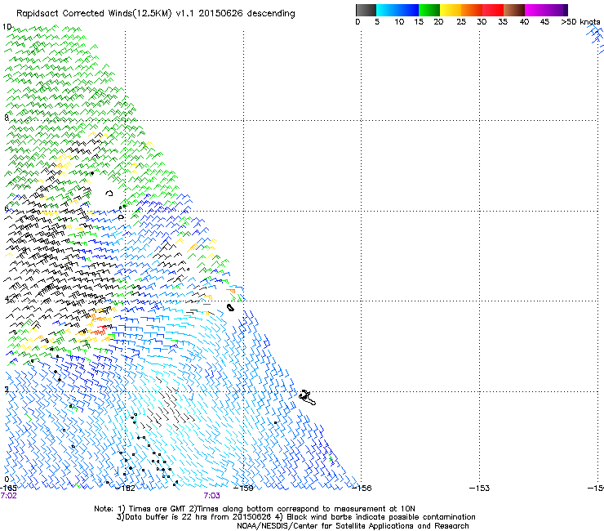
Task: Click the '>50 knots' legend label
Action: tap(580, 22)
